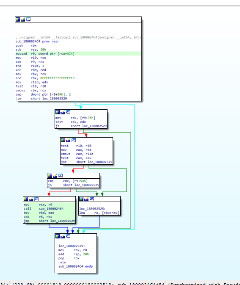Click the group nodes icon on the loc_180002529 block

[68, 236]
